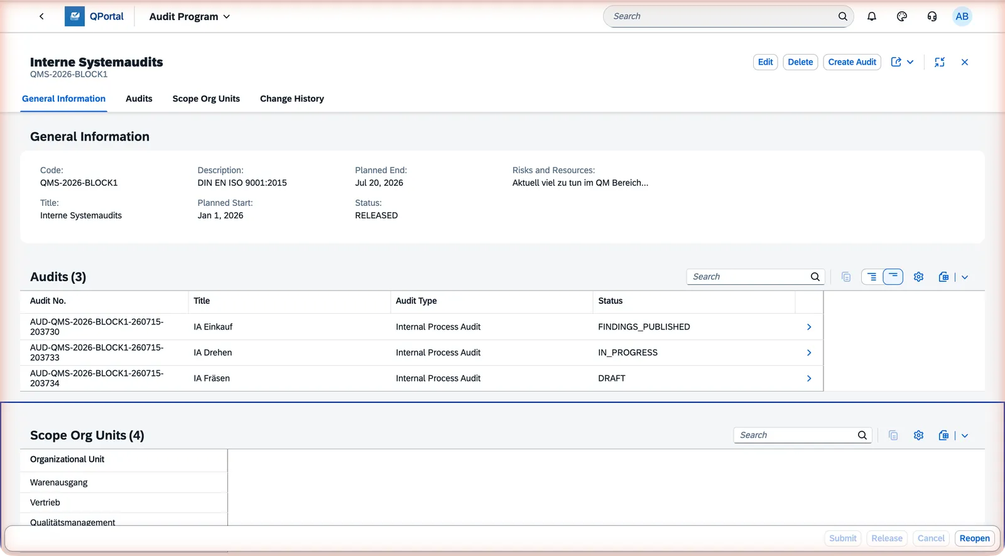This screenshot has height=556, width=1005.
Task: Close the Interne Systemaudits detail page
Action: [x=965, y=62]
